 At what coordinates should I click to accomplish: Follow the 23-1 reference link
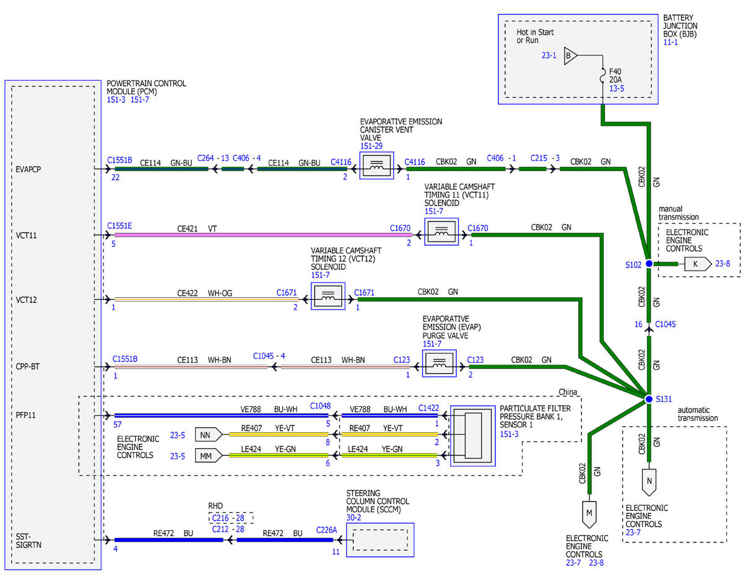(x=549, y=56)
